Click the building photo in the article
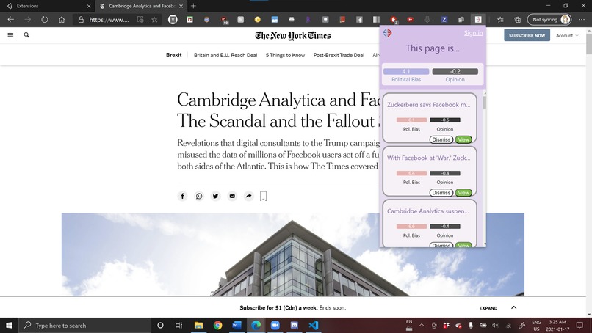 tap(292, 255)
